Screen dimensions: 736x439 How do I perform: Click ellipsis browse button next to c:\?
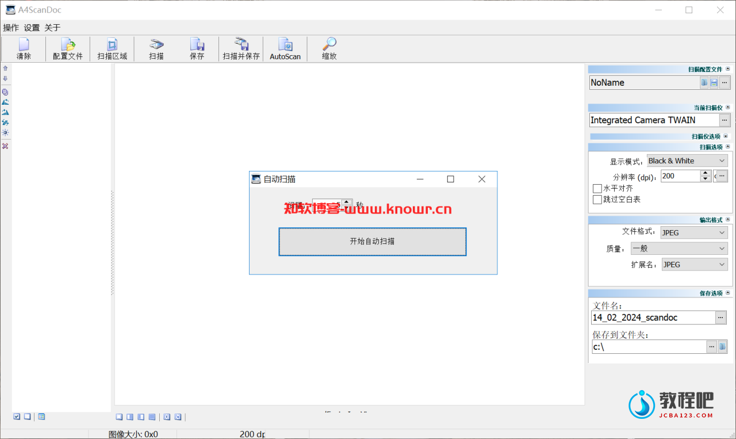(712, 346)
